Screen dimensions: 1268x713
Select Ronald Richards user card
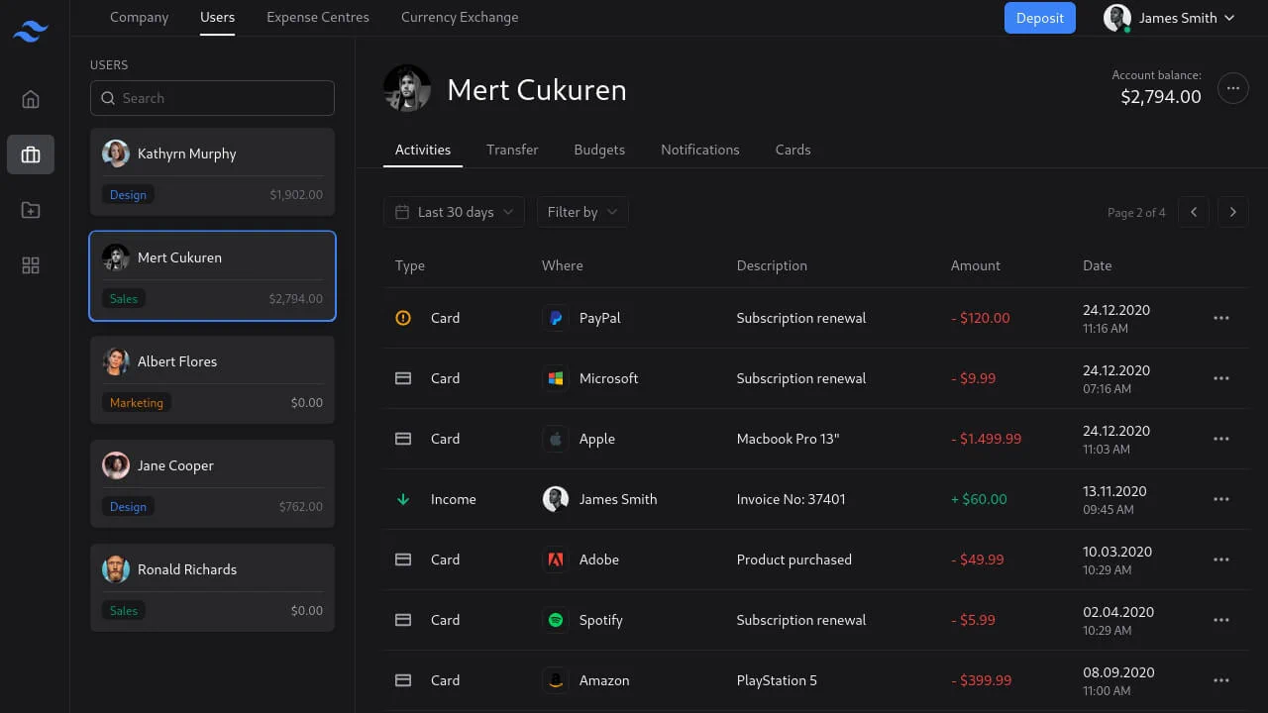212,587
